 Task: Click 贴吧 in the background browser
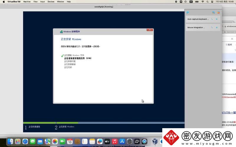230,45
